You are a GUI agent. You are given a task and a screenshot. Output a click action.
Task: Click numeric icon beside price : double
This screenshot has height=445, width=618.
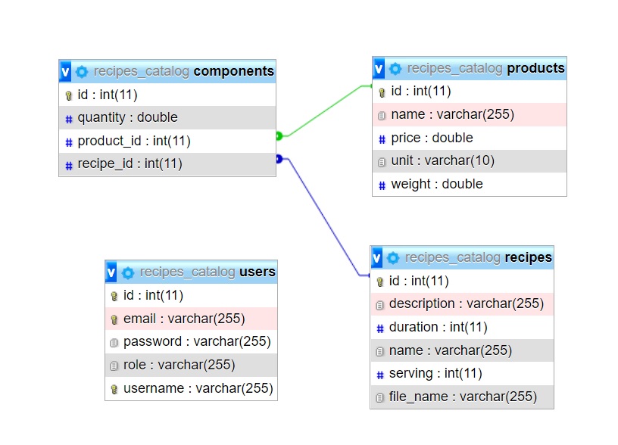[382, 139]
